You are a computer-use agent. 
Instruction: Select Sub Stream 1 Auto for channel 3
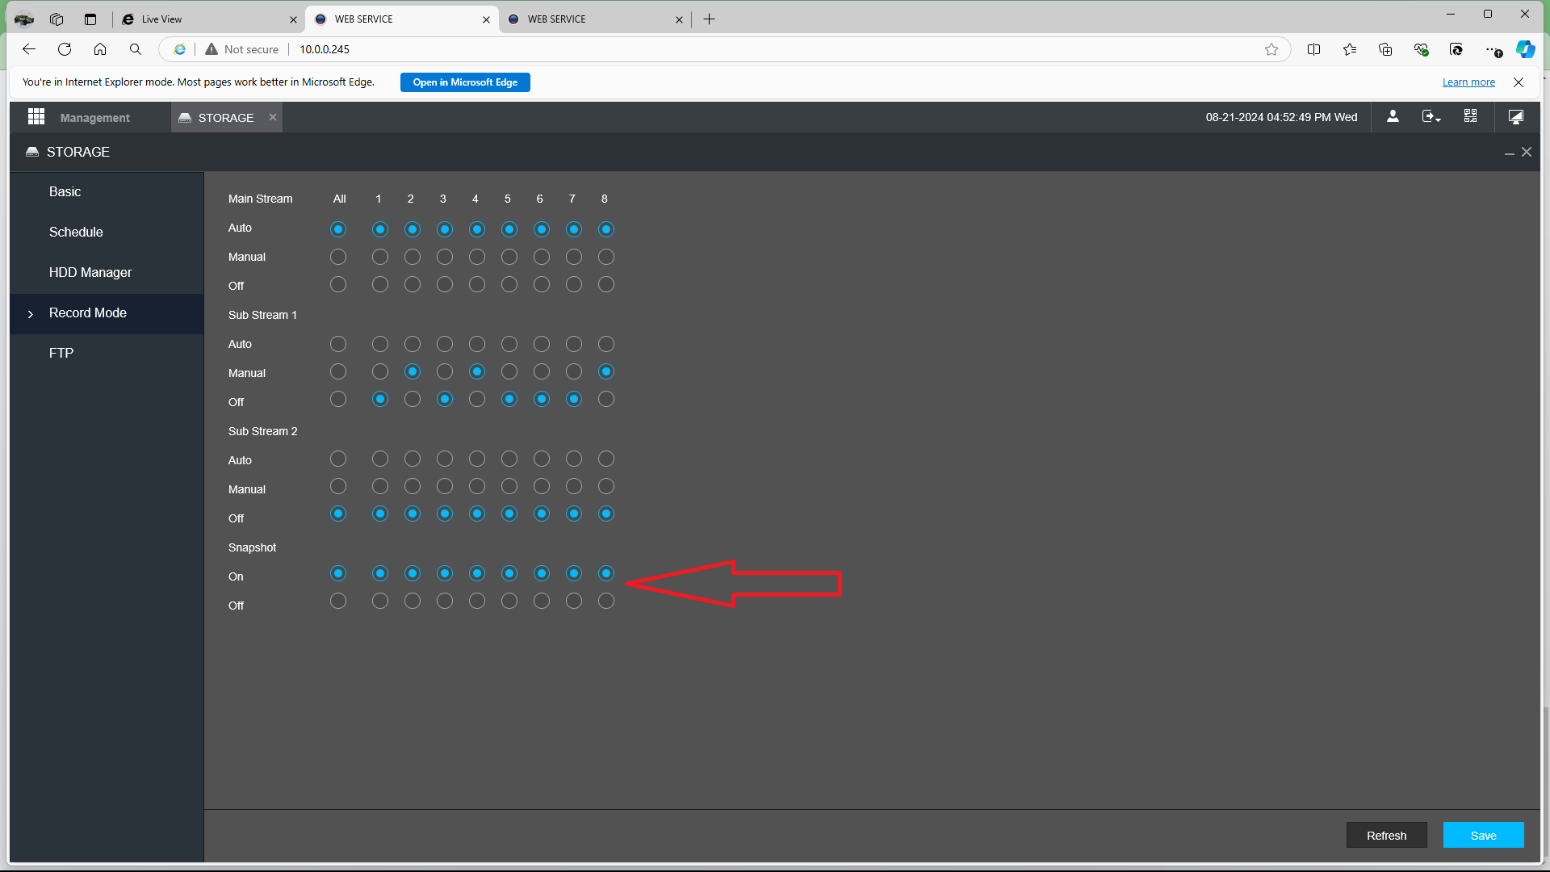point(445,344)
